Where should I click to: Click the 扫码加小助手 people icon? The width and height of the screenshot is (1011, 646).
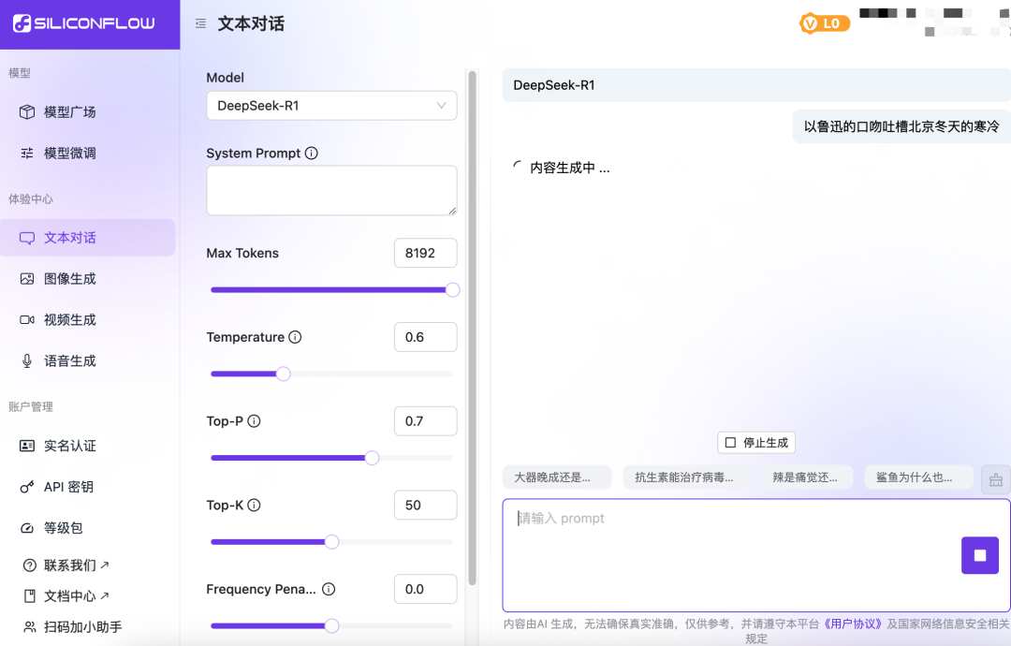tap(30, 626)
